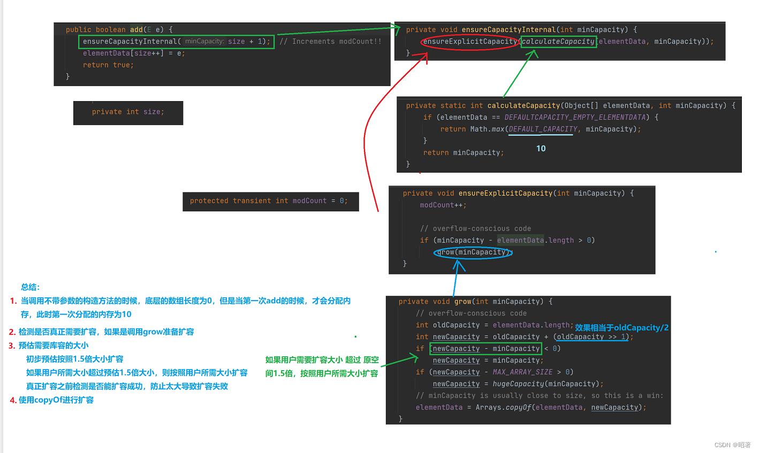Click the 'ensureExplicitCapacity(' call inside ensureCapacityInternal
The width and height of the screenshot is (759, 453).
[471, 41]
